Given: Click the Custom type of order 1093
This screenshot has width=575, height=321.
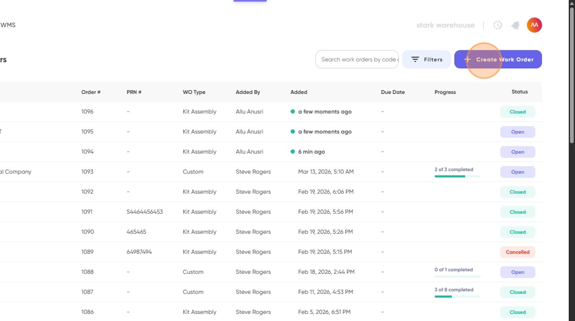Looking at the screenshot, I should click(193, 172).
